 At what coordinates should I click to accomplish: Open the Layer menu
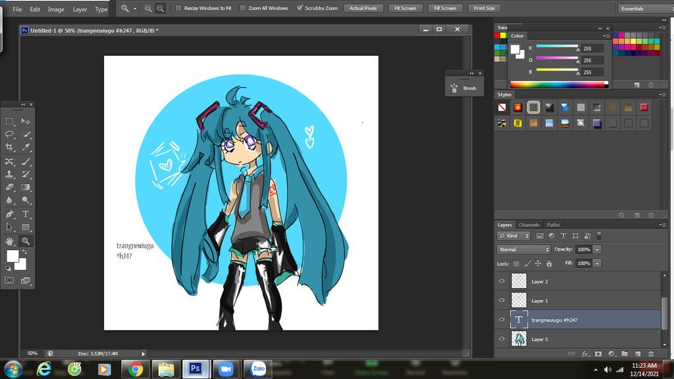(x=80, y=9)
